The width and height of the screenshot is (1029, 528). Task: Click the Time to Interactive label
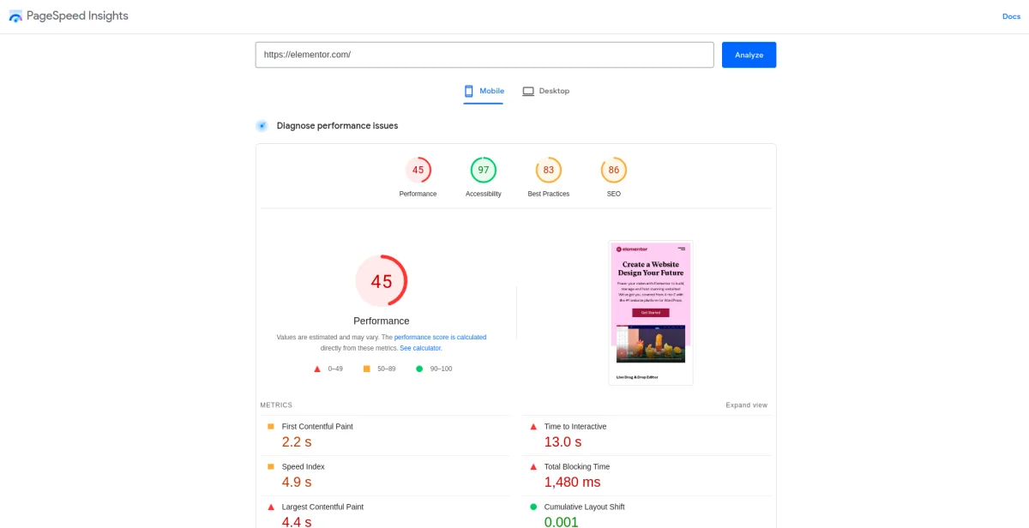[575, 427]
